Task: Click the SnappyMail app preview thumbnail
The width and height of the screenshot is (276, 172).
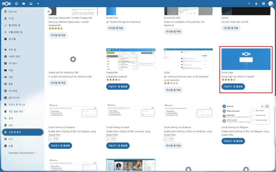Action: click(130, 59)
